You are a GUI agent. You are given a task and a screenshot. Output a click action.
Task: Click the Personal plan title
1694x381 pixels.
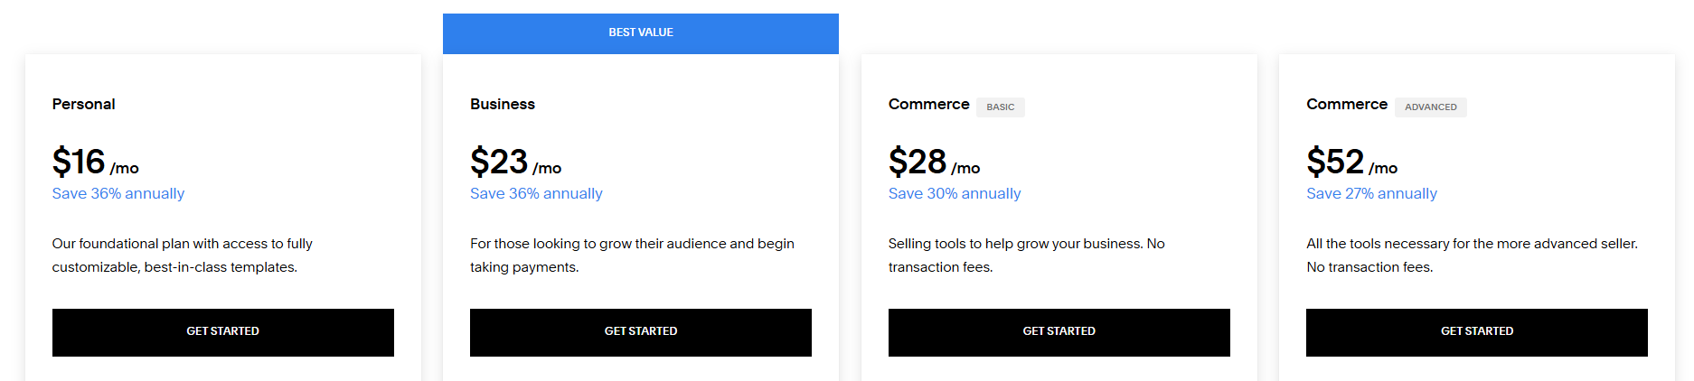[x=83, y=104]
